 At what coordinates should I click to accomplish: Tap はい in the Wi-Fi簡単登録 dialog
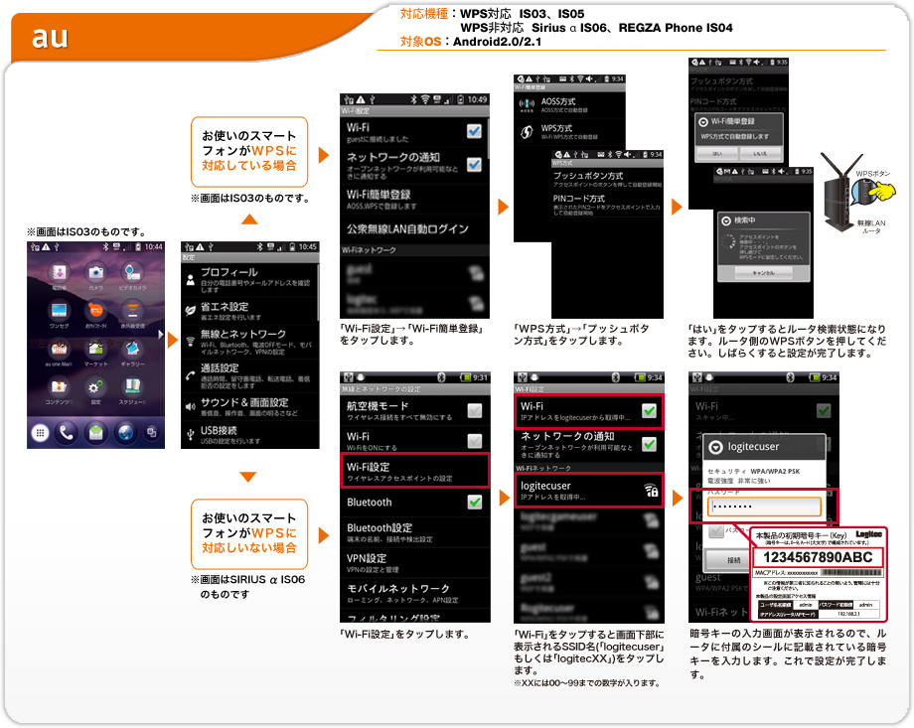(717, 153)
